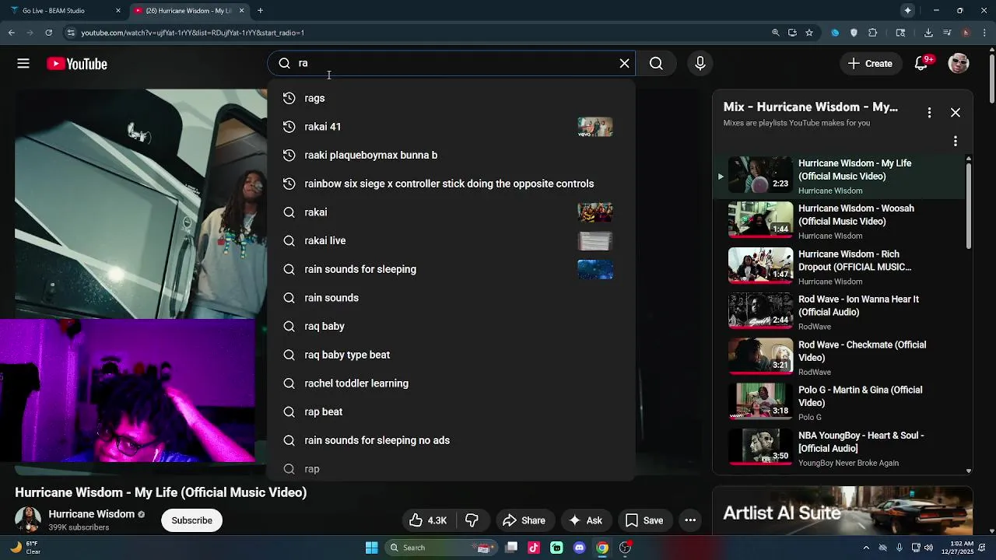
Task: Open 'NBA YoungBoy - Heart & Soul'
Action: pyautogui.click(x=840, y=448)
